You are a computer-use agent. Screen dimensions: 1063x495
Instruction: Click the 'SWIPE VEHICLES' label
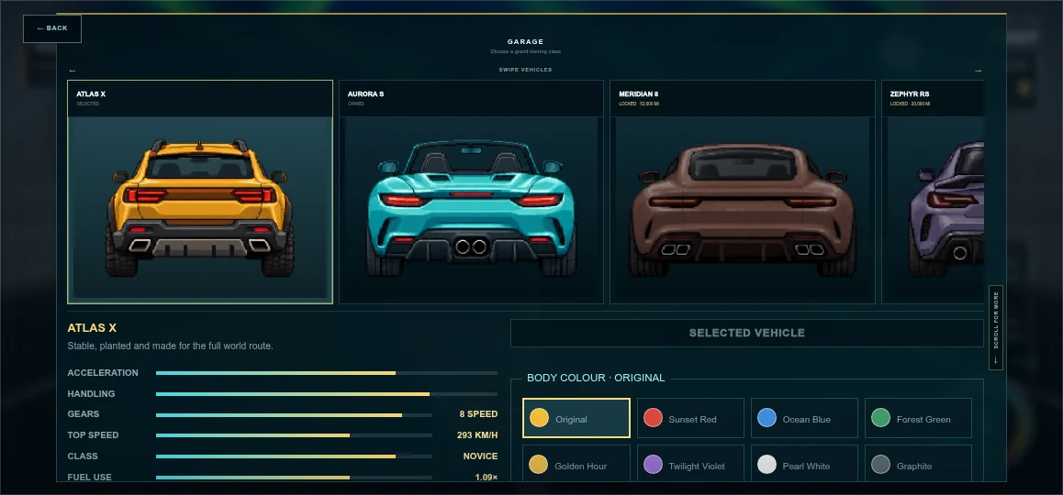[x=525, y=70]
